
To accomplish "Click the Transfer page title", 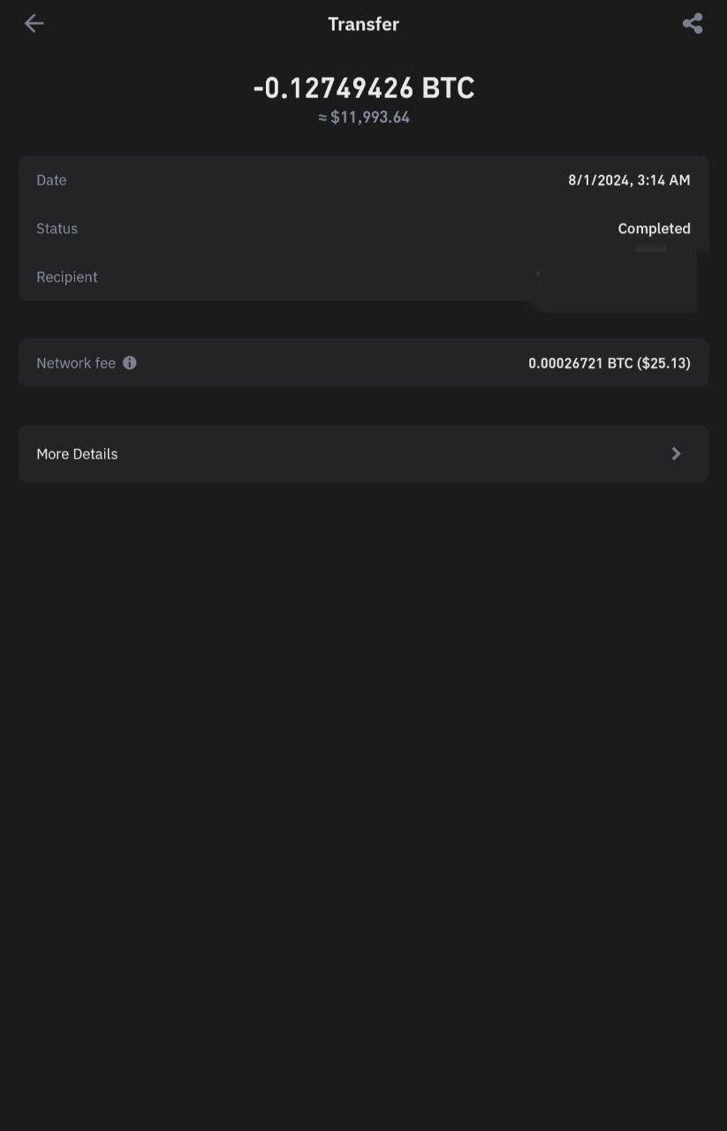I will tap(364, 24).
